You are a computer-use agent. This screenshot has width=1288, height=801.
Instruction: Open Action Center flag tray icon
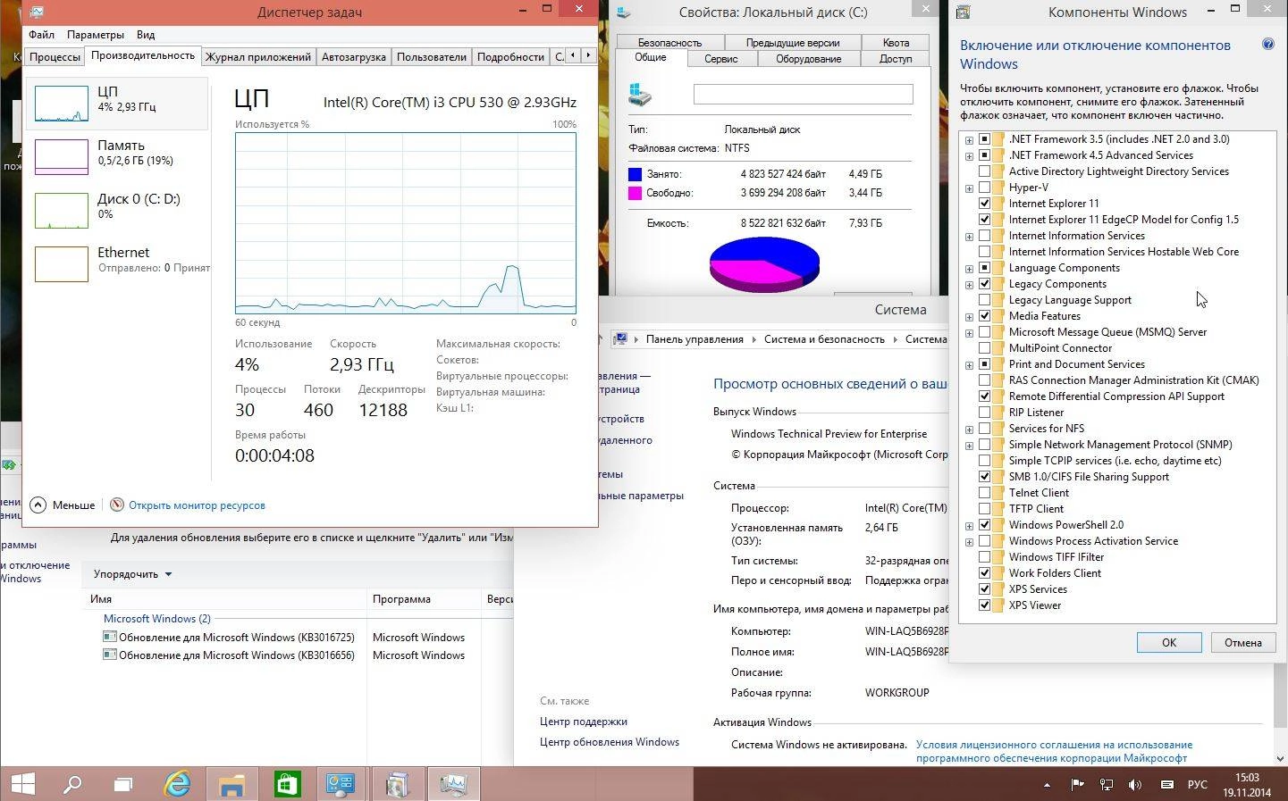point(1078,785)
